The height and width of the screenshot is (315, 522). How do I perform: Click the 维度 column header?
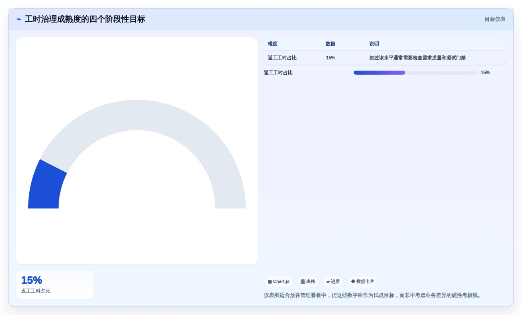273,44
